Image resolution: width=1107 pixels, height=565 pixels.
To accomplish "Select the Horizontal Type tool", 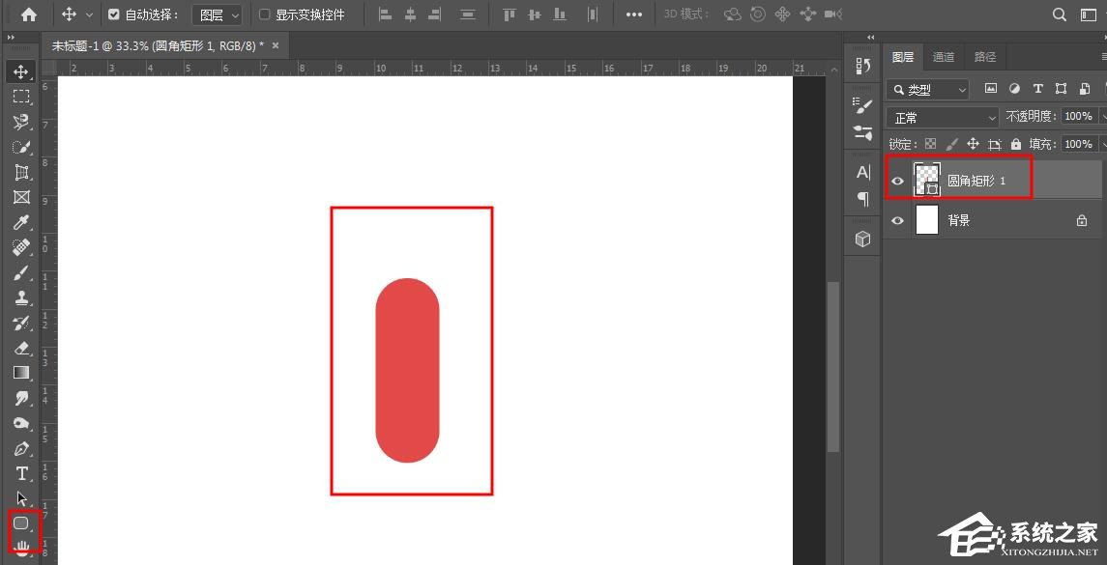I will click(21, 473).
